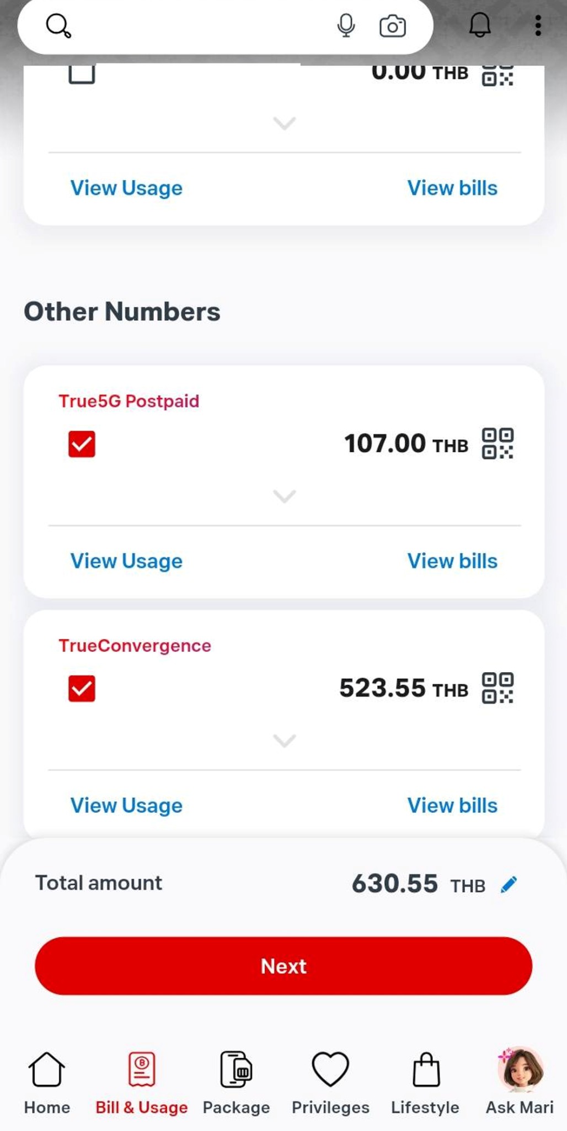Open Ask Mari assistant avatar
The height and width of the screenshot is (1131, 567).
coord(520,1070)
